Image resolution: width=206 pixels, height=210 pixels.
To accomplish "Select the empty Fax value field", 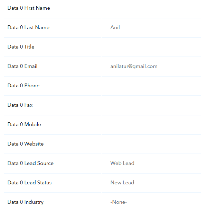I will click(151, 105).
